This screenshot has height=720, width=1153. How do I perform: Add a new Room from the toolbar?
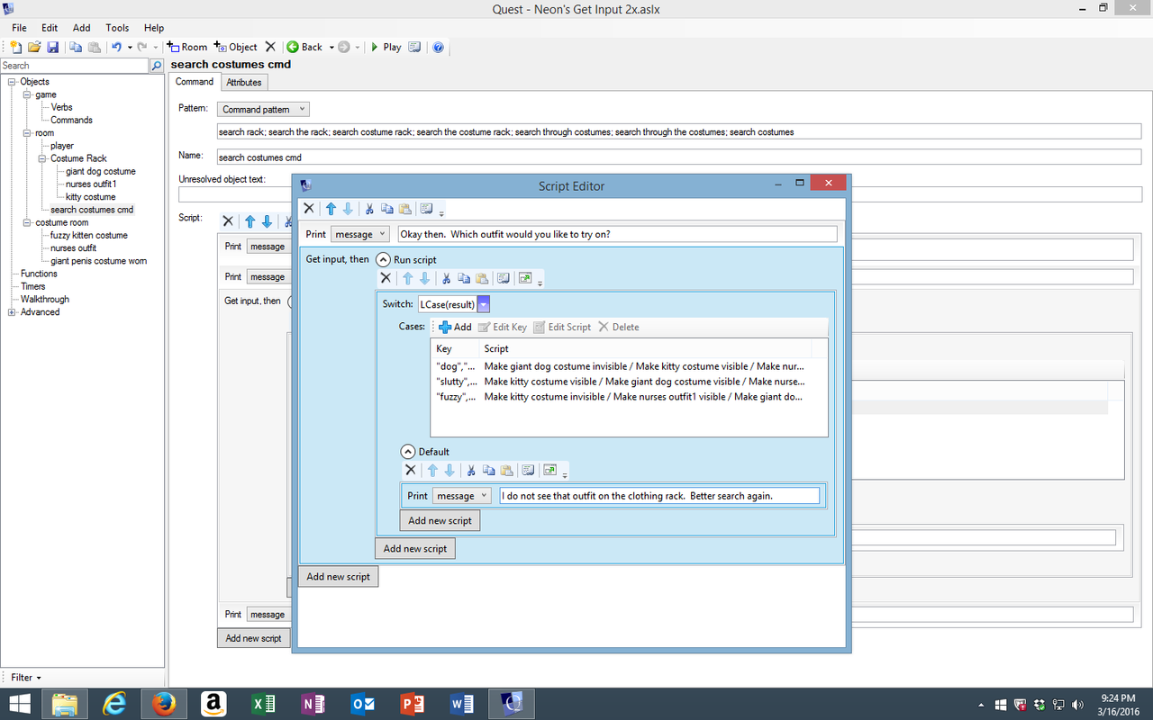[x=187, y=47]
